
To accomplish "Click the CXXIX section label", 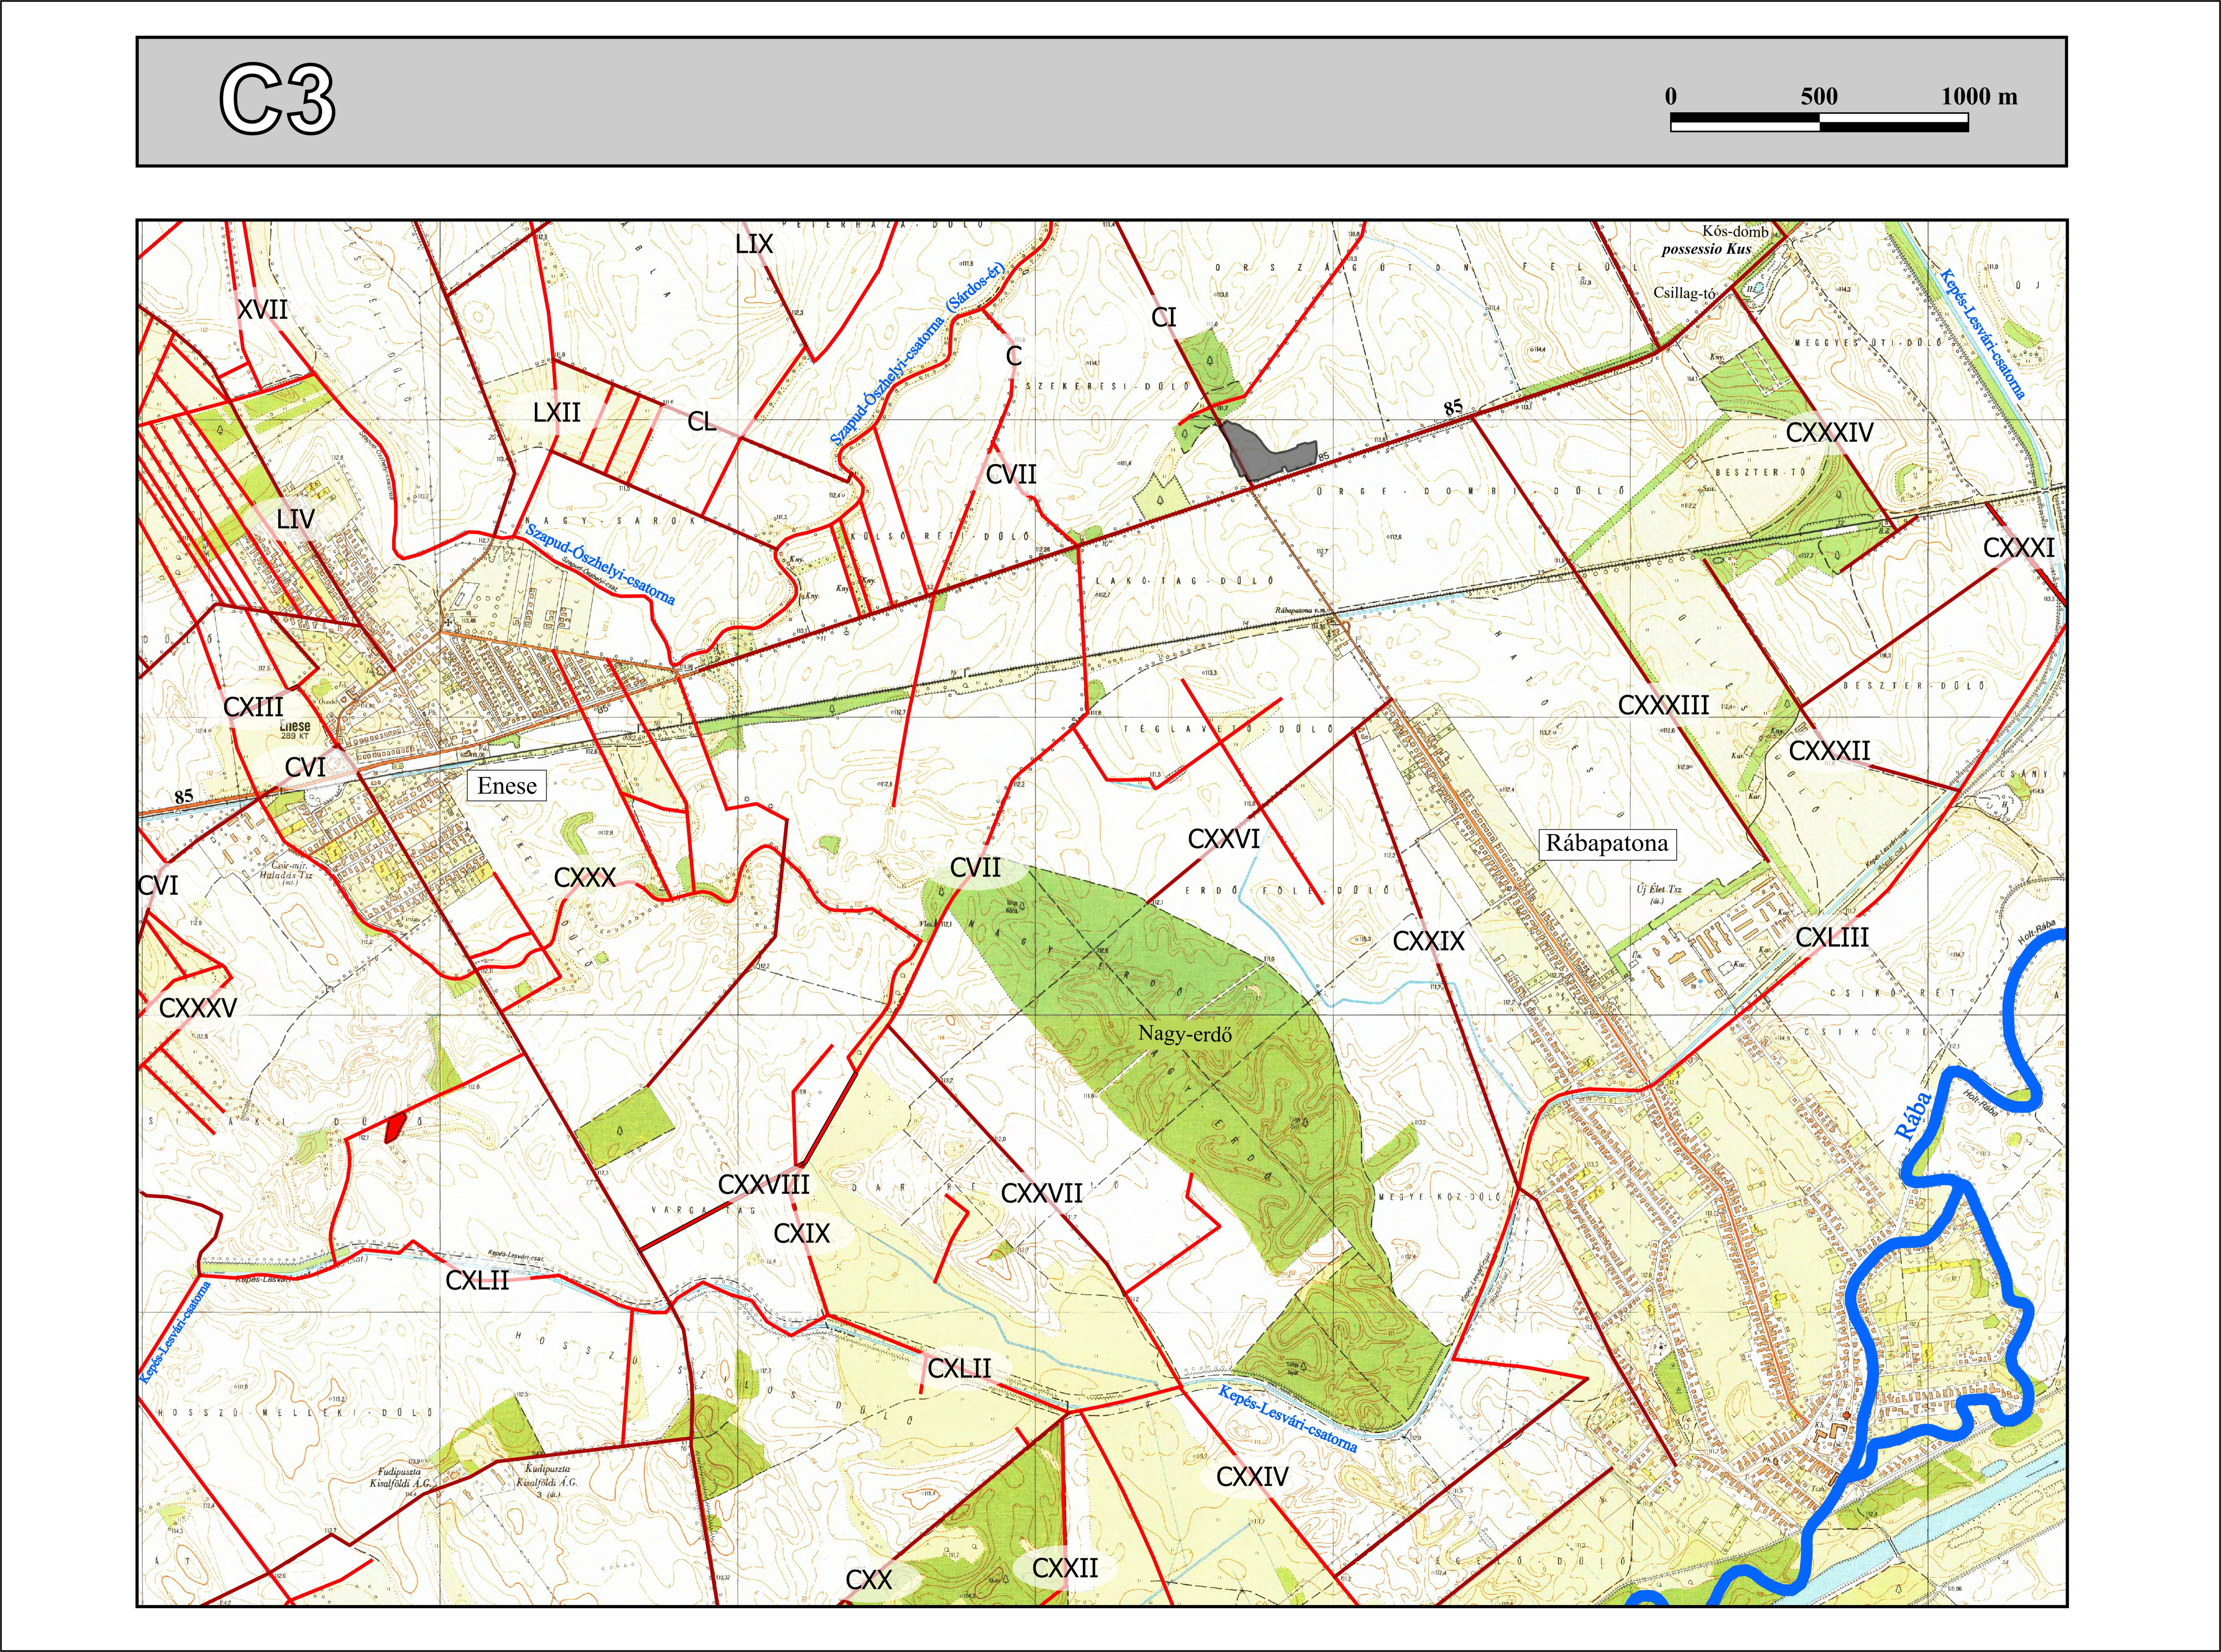I will click(x=1428, y=941).
